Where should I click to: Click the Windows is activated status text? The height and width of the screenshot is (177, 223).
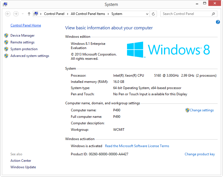click(x=86, y=146)
